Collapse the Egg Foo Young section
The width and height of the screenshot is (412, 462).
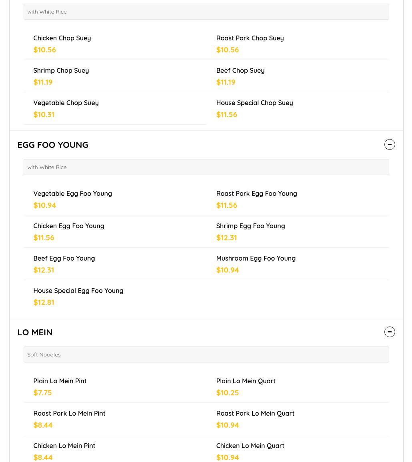tap(390, 145)
